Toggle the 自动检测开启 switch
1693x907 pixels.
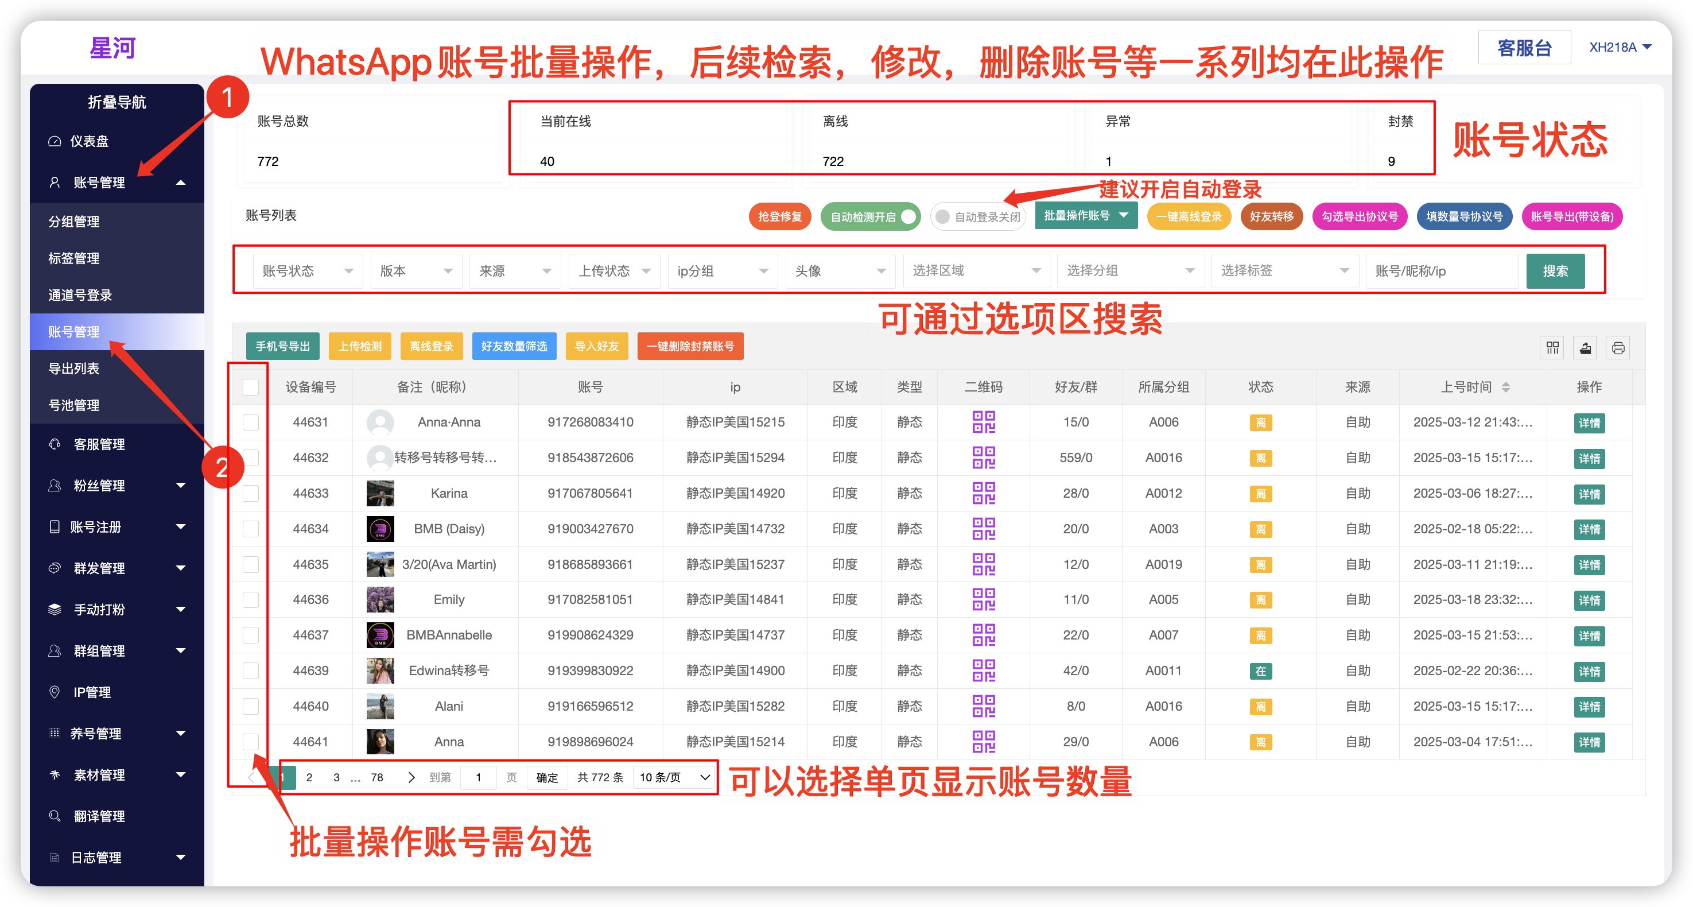tap(871, 217)
